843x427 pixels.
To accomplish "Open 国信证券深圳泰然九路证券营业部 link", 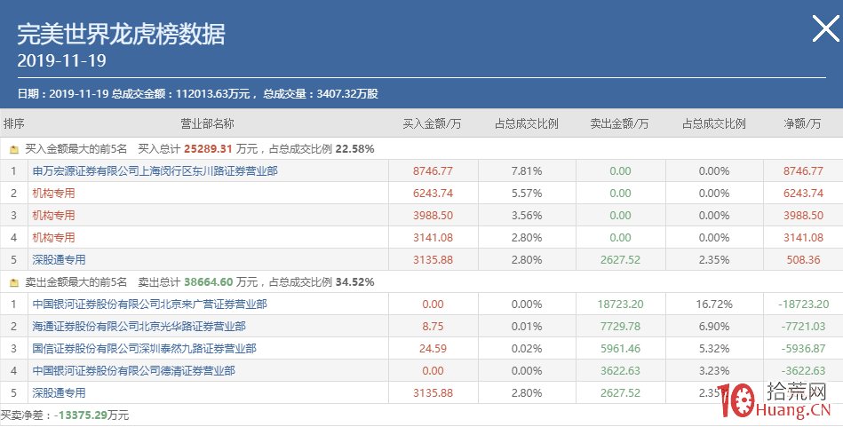I will [144, 348].
